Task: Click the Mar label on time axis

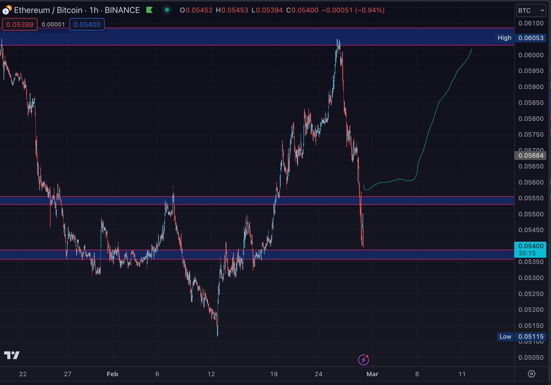Action: [372, 374]
